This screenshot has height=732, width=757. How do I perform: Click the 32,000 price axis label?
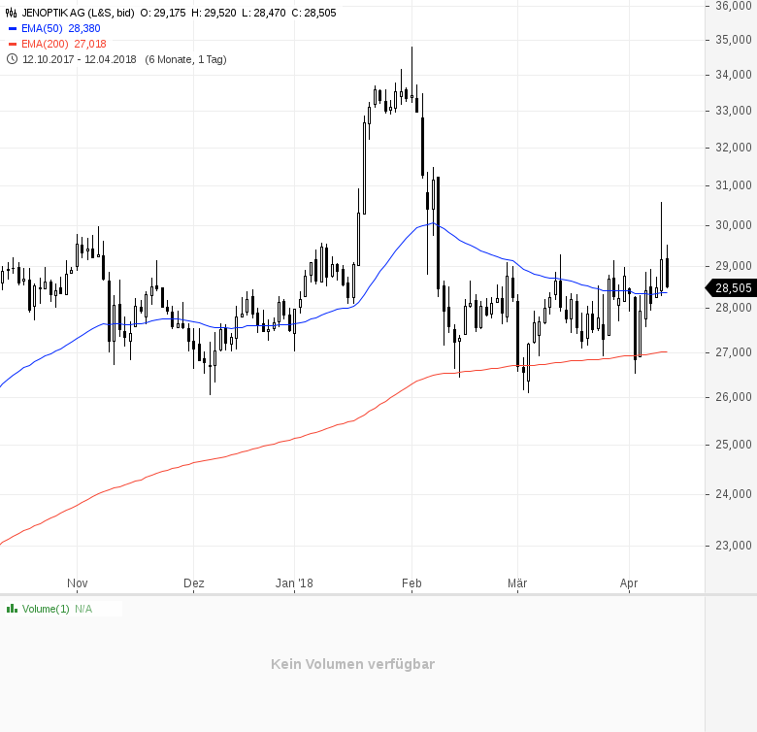[734, 148]
